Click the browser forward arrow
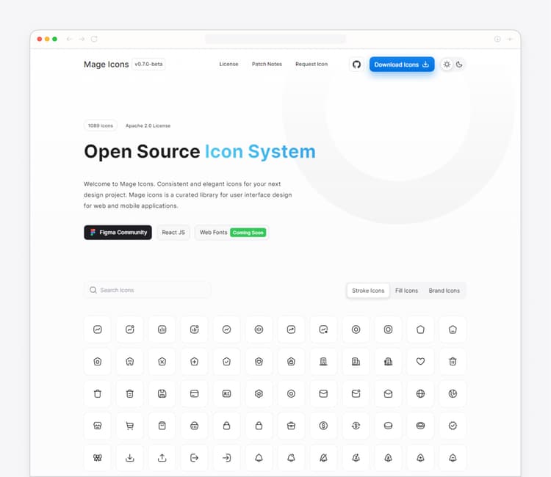 (82, 39)
